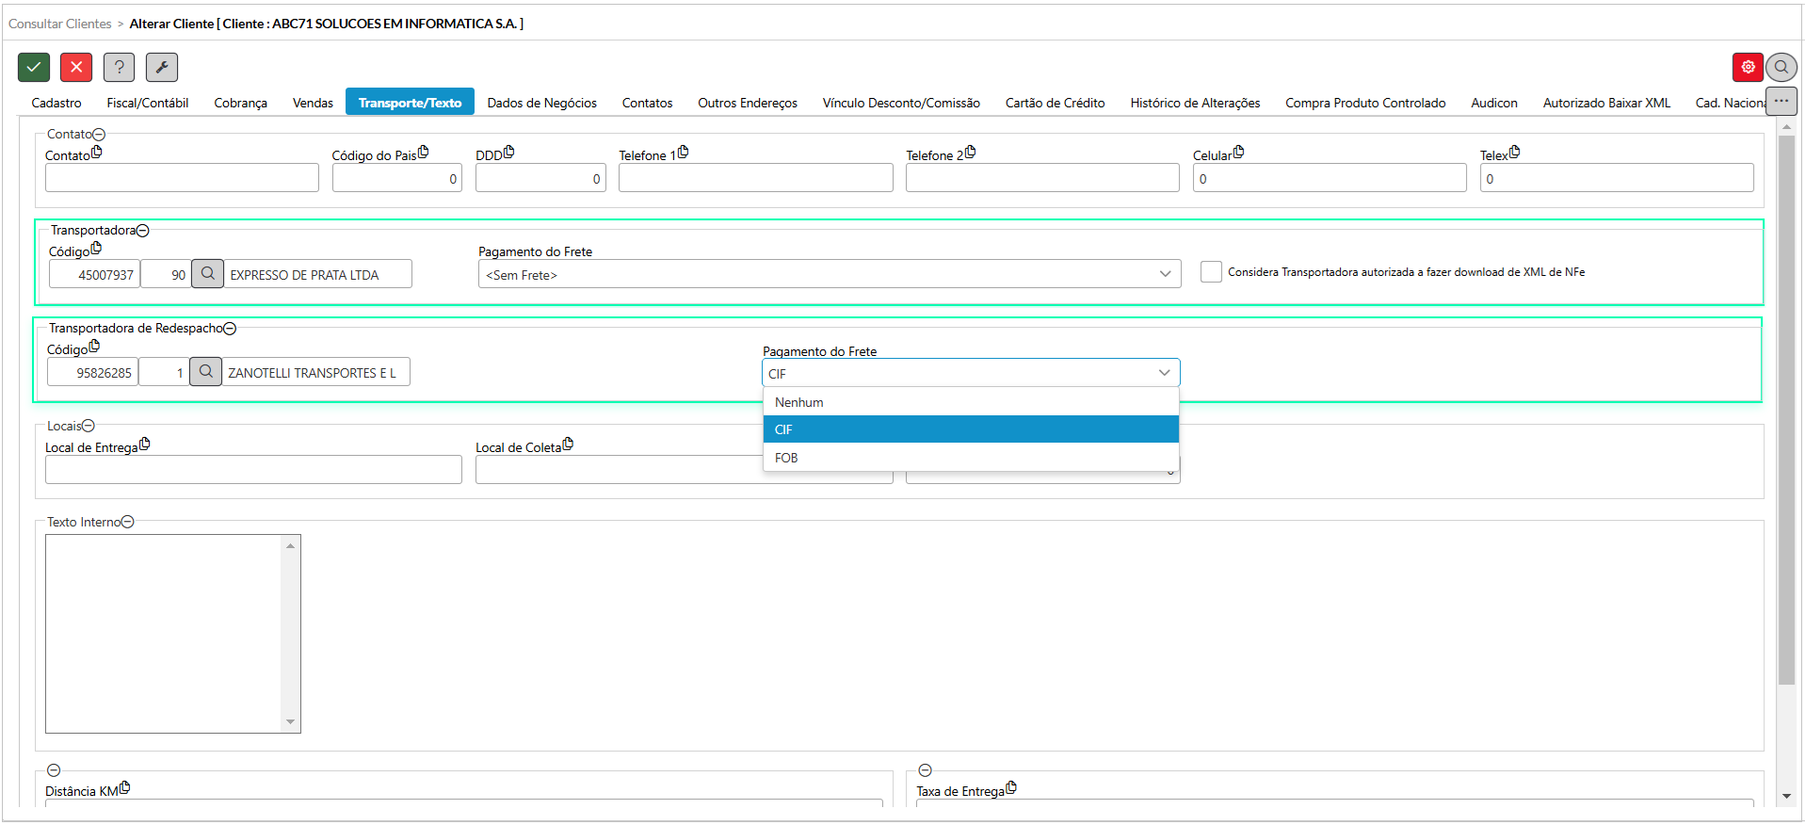Collapse the Transportadora section
This screenshot has width=1805, height=825.
[x=143, y=231]
